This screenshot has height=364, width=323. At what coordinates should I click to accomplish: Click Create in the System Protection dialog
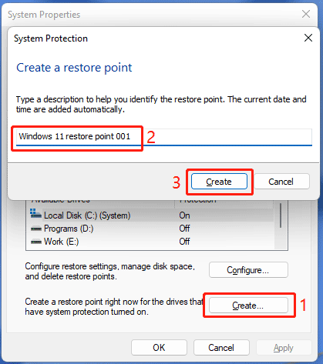(219, 182)
